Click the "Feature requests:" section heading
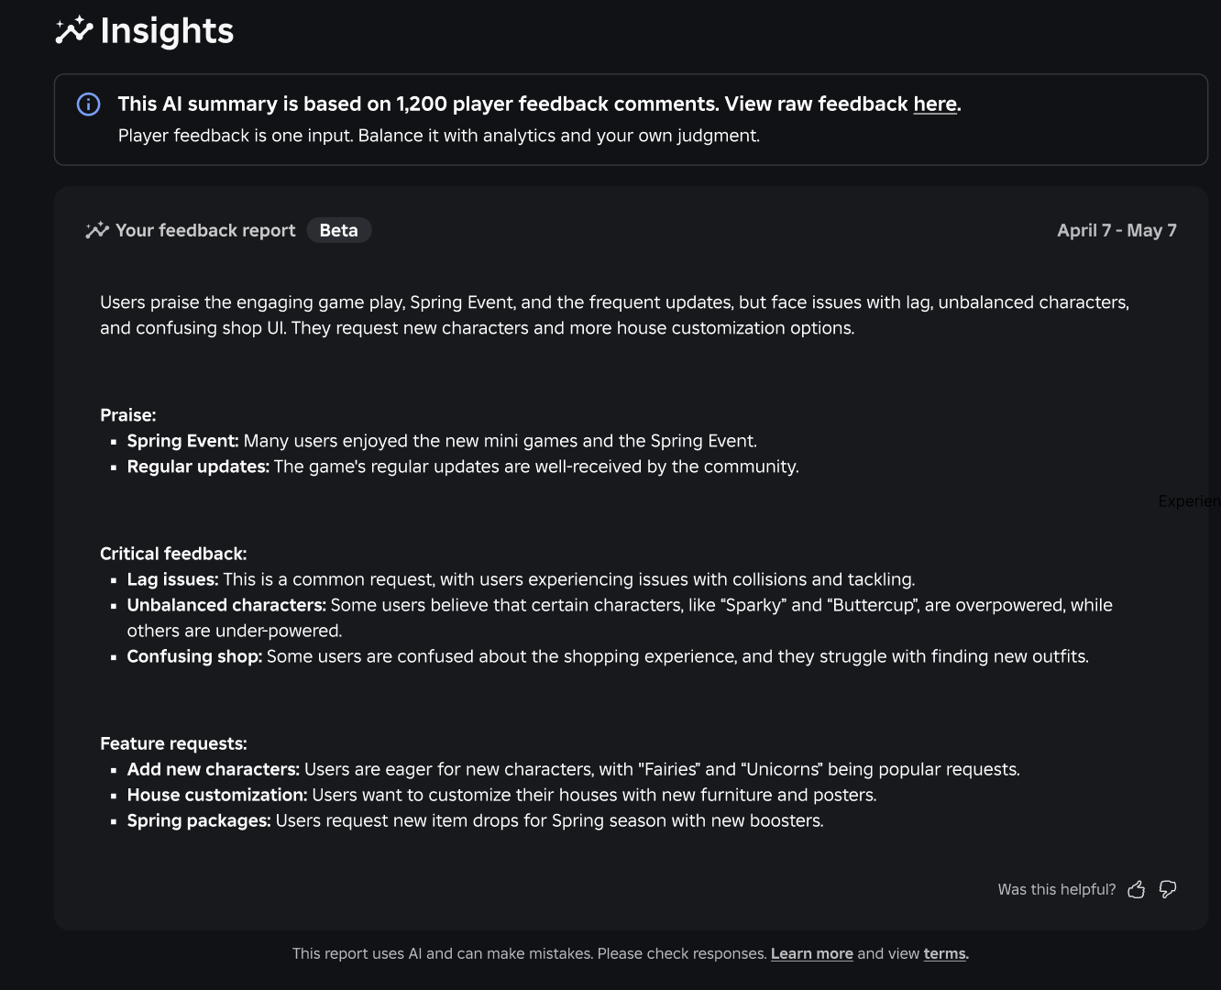 [172, 742]
